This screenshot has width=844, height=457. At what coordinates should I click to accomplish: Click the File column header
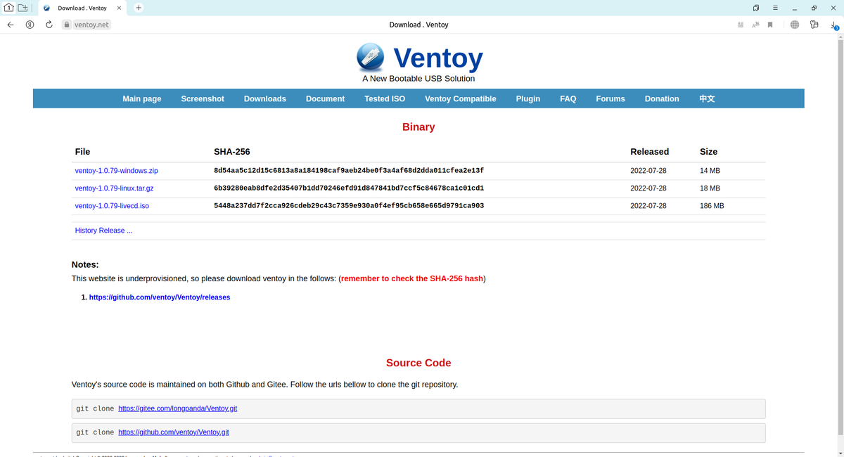point(82,152)
